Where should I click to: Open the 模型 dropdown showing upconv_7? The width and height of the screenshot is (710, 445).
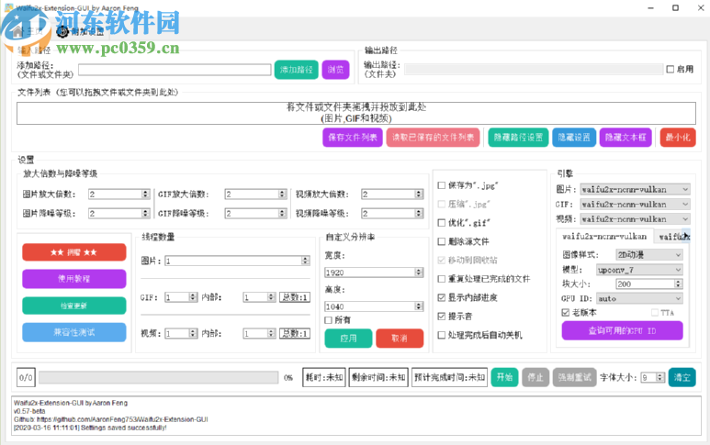click(639, 270)
